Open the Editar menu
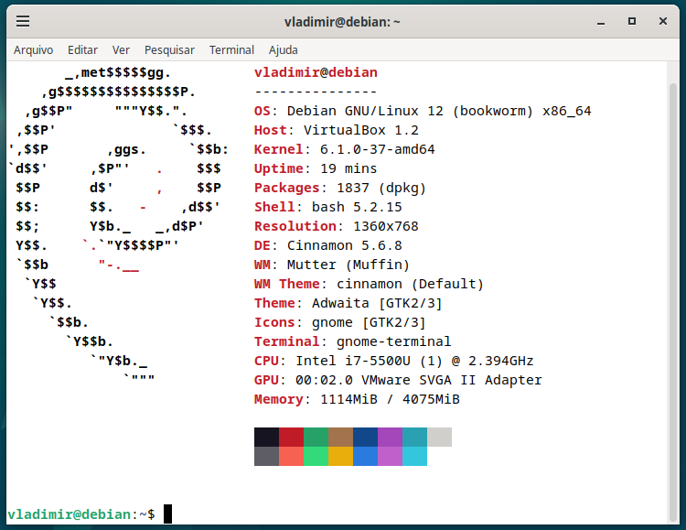This screenshot has width=686, height=530. point(82,50)
